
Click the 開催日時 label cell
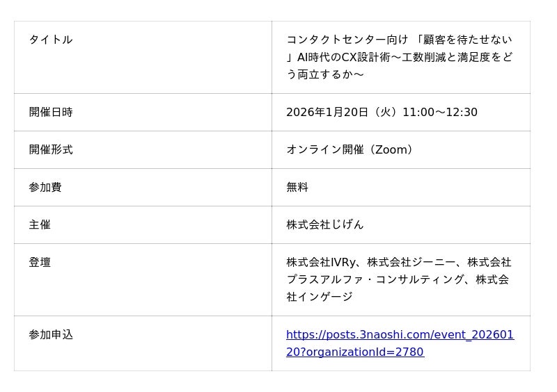pyautogui.click(x=51, y=113)
